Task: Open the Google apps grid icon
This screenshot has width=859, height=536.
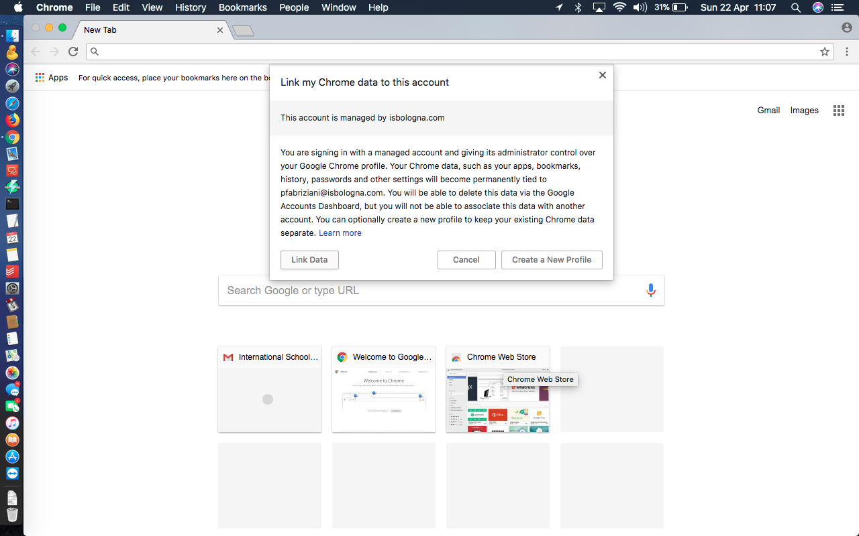Action: [838, 111]
